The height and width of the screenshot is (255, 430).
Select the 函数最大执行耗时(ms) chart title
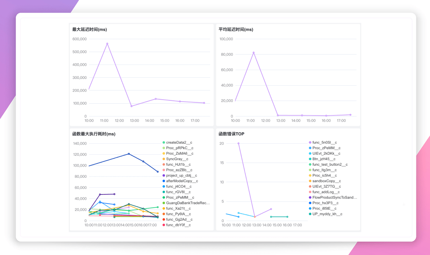(94, 134)
